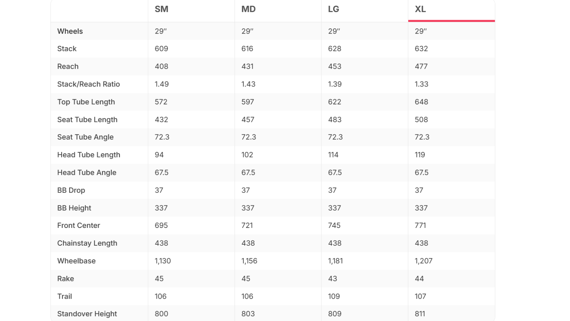Select the LG size column header
Image resolution: width=570 pixels, height=321 pixels.
coord(334,9)
